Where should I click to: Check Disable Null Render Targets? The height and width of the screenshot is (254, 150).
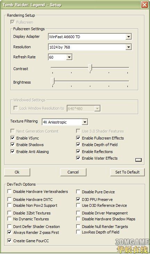point(78,226)
